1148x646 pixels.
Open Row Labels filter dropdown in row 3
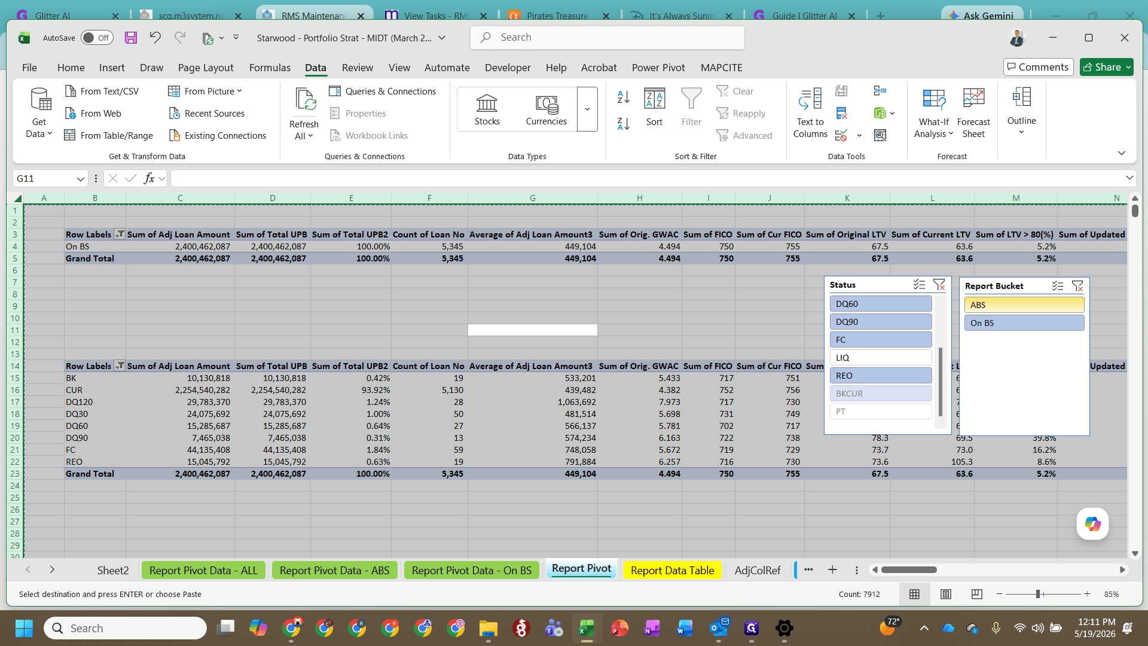click(120, 234)
